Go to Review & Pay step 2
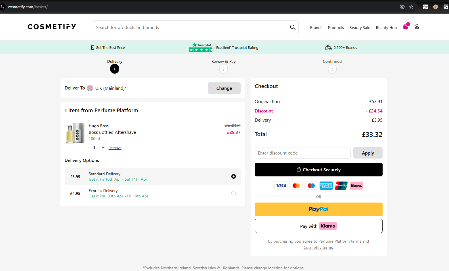This screenshot has width=449, height=271. point(223,69)
